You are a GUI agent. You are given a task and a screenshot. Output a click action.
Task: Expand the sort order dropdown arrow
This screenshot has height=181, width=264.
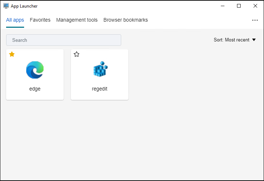[x=254, y=40]
